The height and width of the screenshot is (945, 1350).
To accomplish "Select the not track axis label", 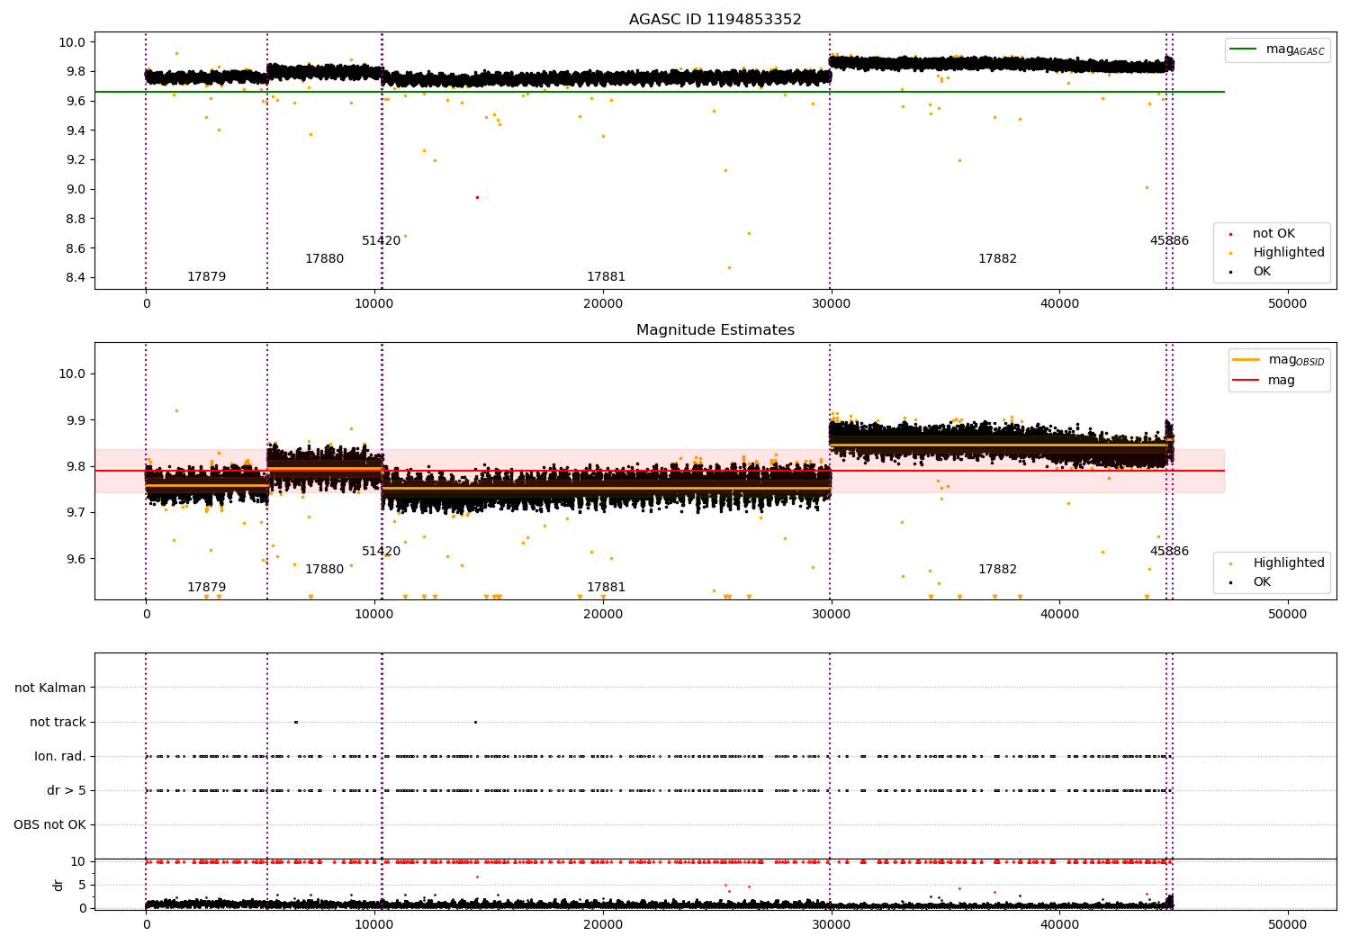I will (x=58, y=723).
